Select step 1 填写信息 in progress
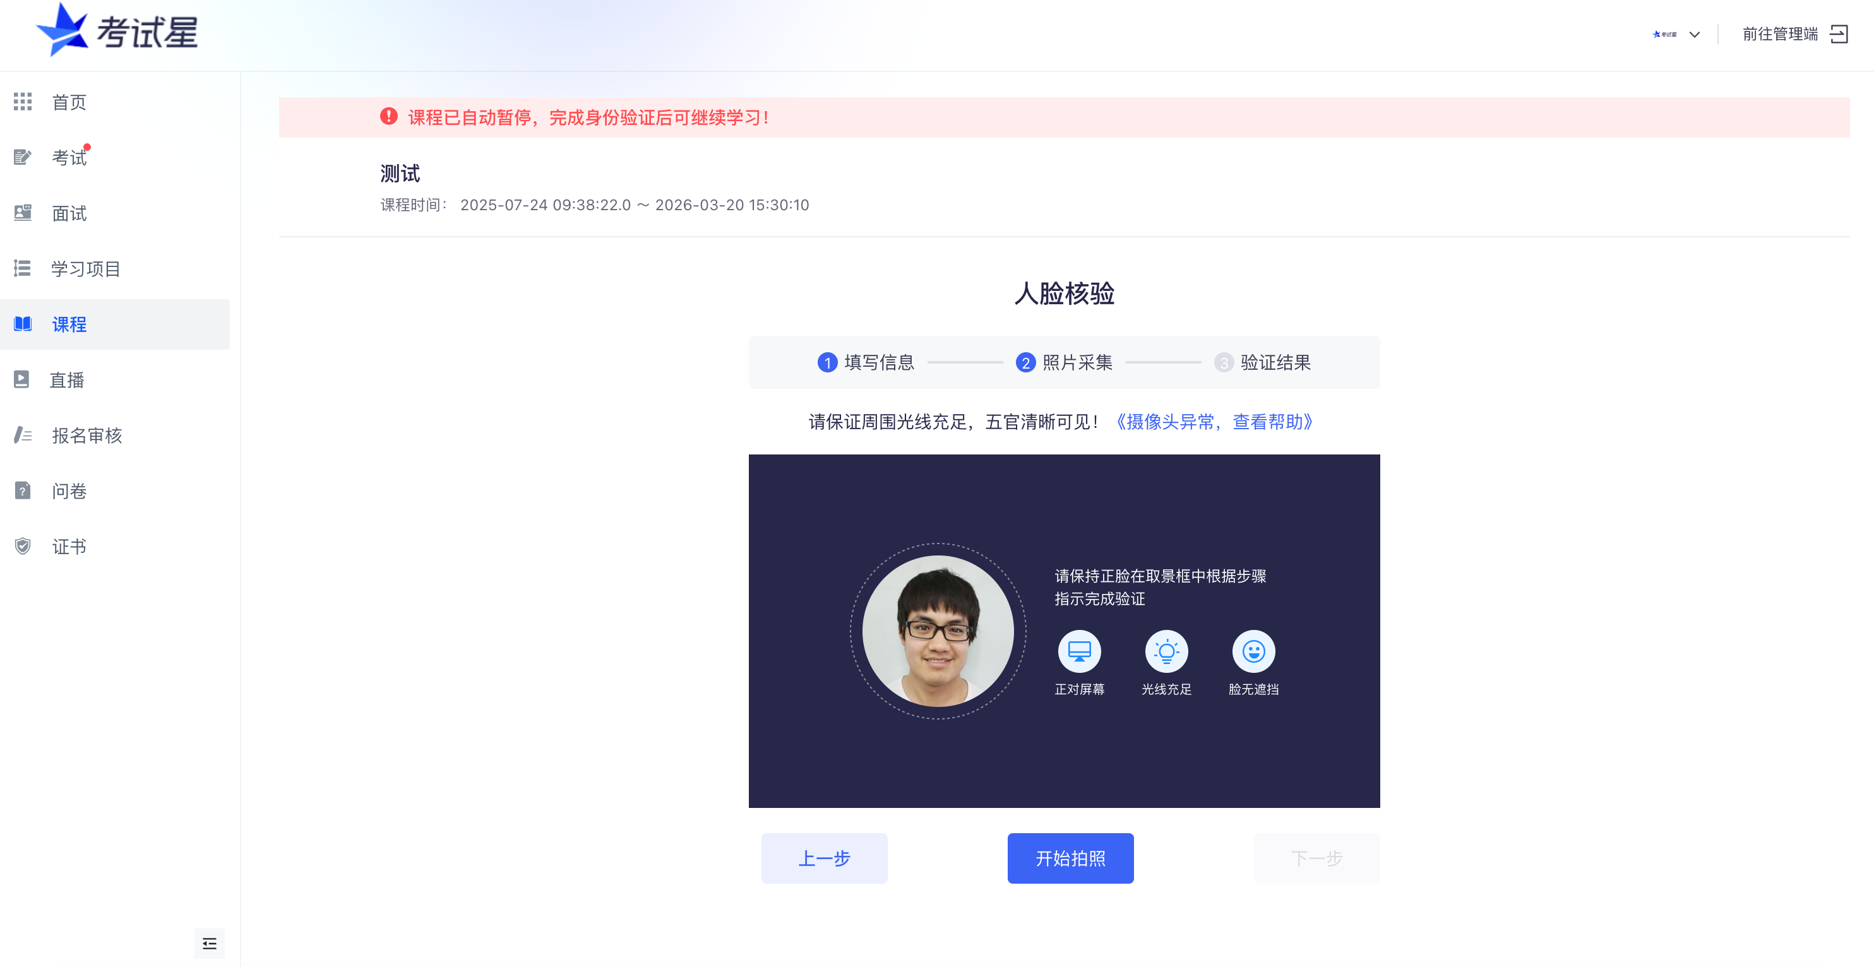The image size is (1874, 967). pos(866,363)
